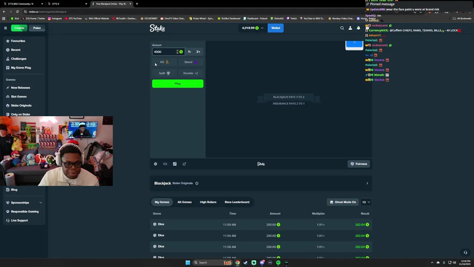Adjust bet amount stepper arrows

point(177,52)
